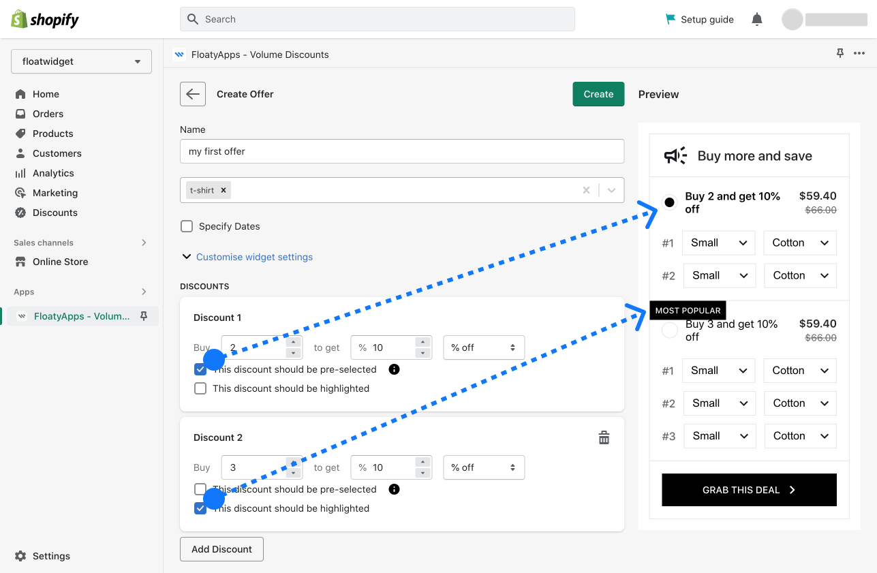Delete Discount 2 using trash icon
The width and height of the screenshot is (877, 573).
tap(604, 437)
